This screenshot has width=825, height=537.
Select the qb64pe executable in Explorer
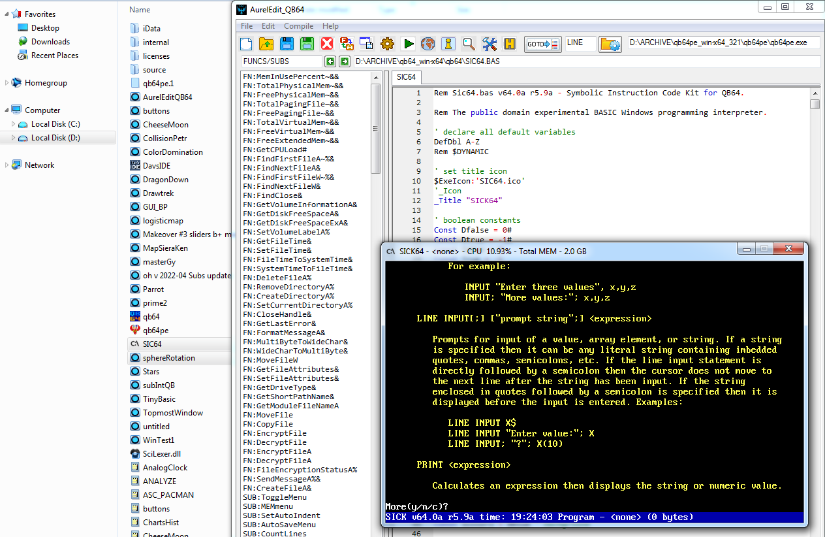pos(155,331)
